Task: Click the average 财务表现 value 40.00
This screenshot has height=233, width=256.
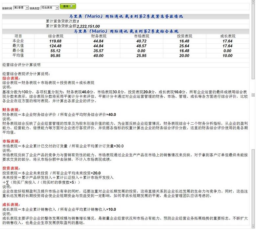Action: click(99, 56)
